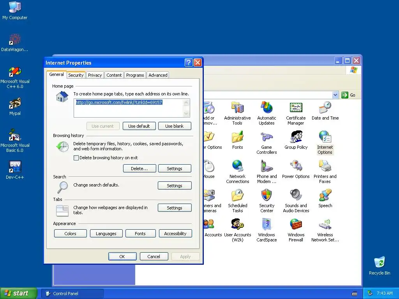
Task: Open Group Policy icon
Action: [x=296, y=140]
